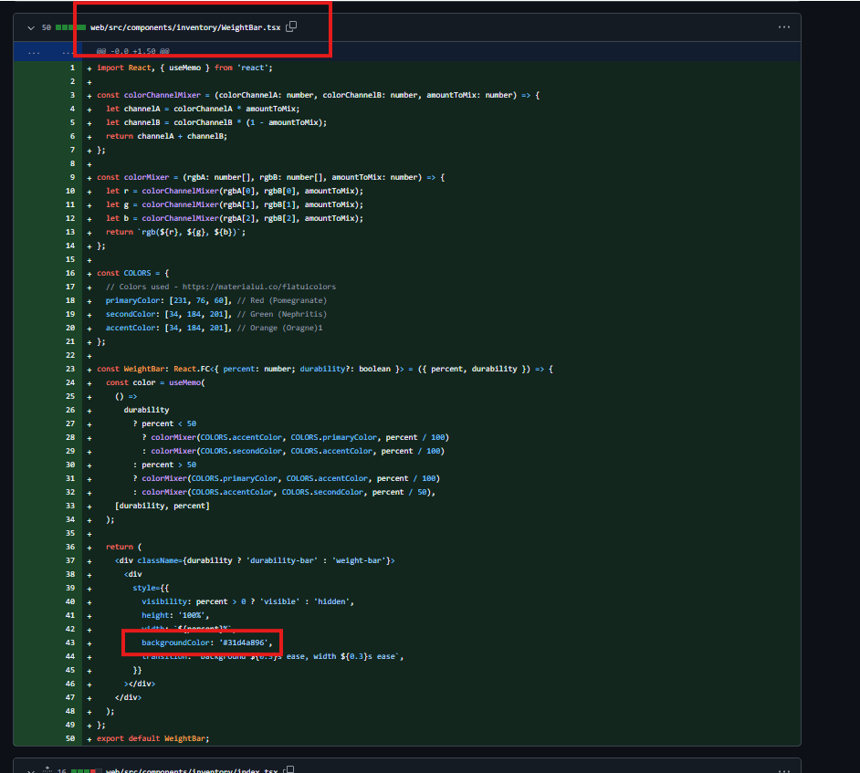Select line number 50 export line
This screenshot has width=860, height=773.
click(69, 738)
